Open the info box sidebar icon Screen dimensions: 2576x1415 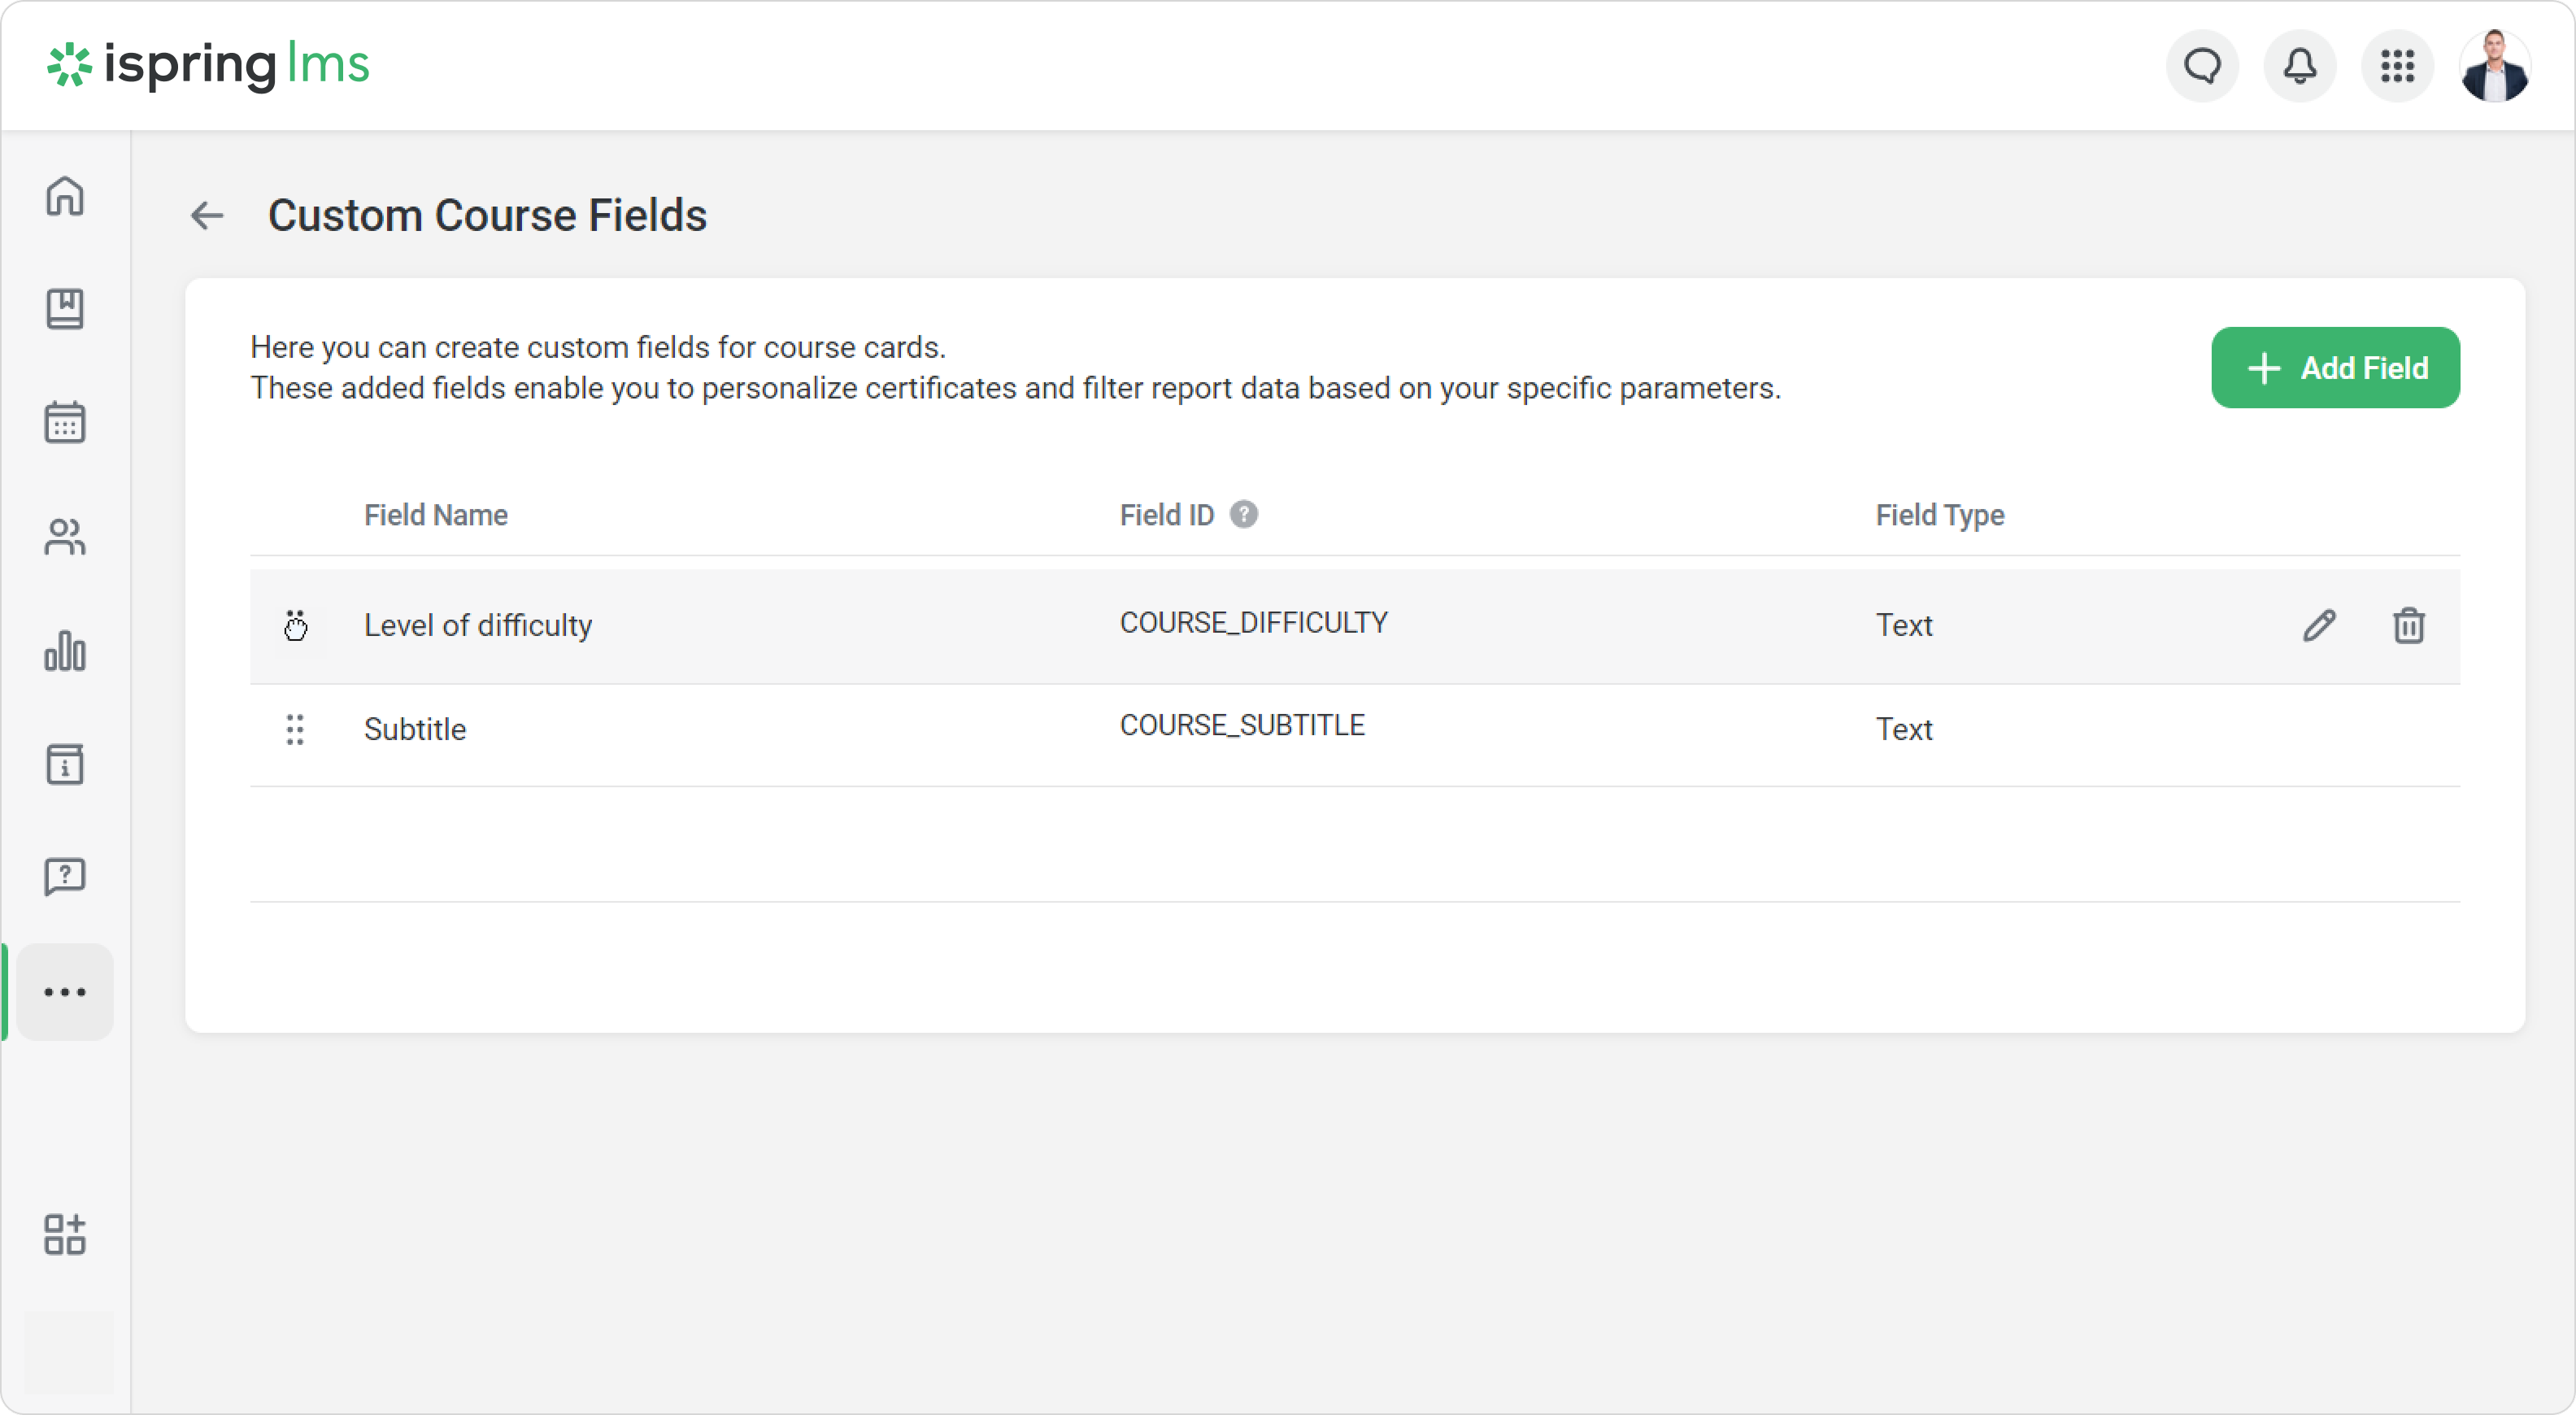[x=65, y=764]
